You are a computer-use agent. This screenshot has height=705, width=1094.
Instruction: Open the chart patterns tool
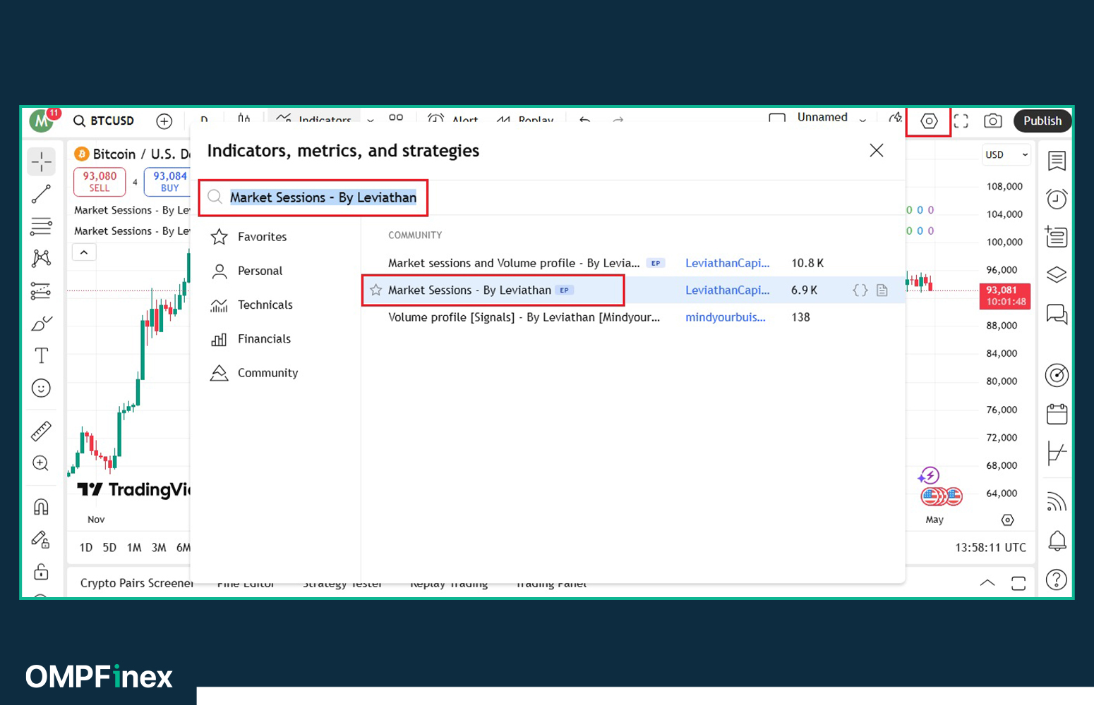point(41,258)
